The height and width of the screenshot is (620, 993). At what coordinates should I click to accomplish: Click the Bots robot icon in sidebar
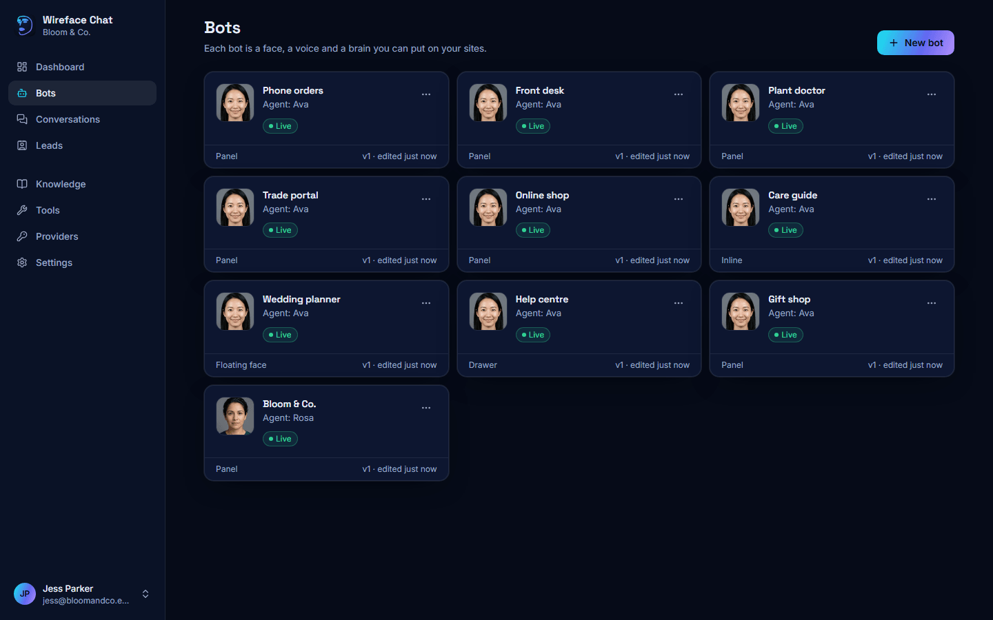coord(22,93)
